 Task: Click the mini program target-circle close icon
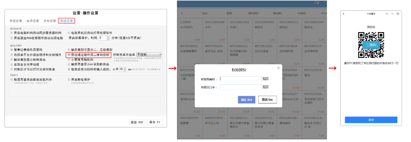(x=398, y=14)
